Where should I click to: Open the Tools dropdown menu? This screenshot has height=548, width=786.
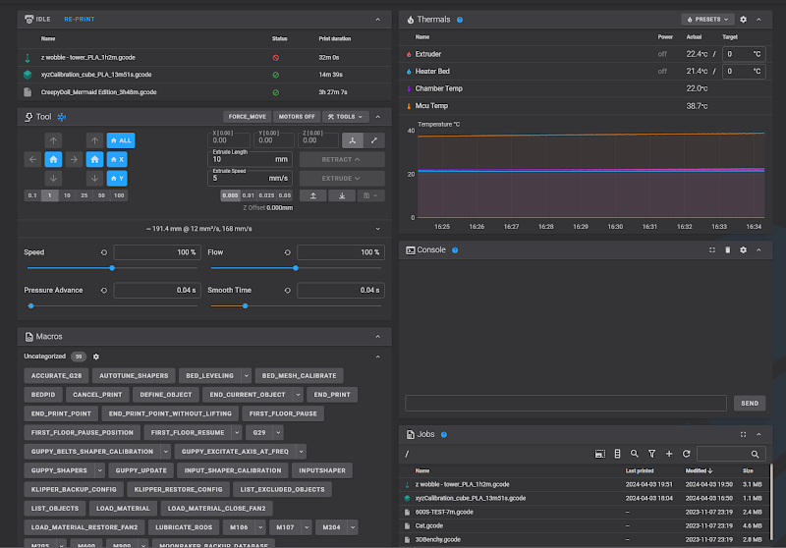click(x=346, y=117)
